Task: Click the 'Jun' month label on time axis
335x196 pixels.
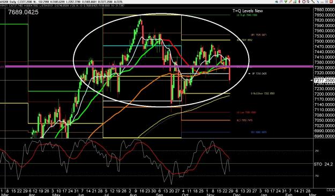Action: click(80, 195)
